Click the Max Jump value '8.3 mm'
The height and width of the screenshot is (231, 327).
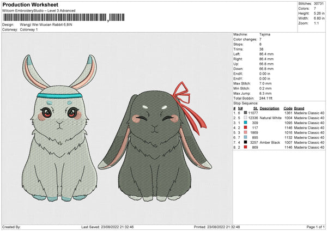265,93
